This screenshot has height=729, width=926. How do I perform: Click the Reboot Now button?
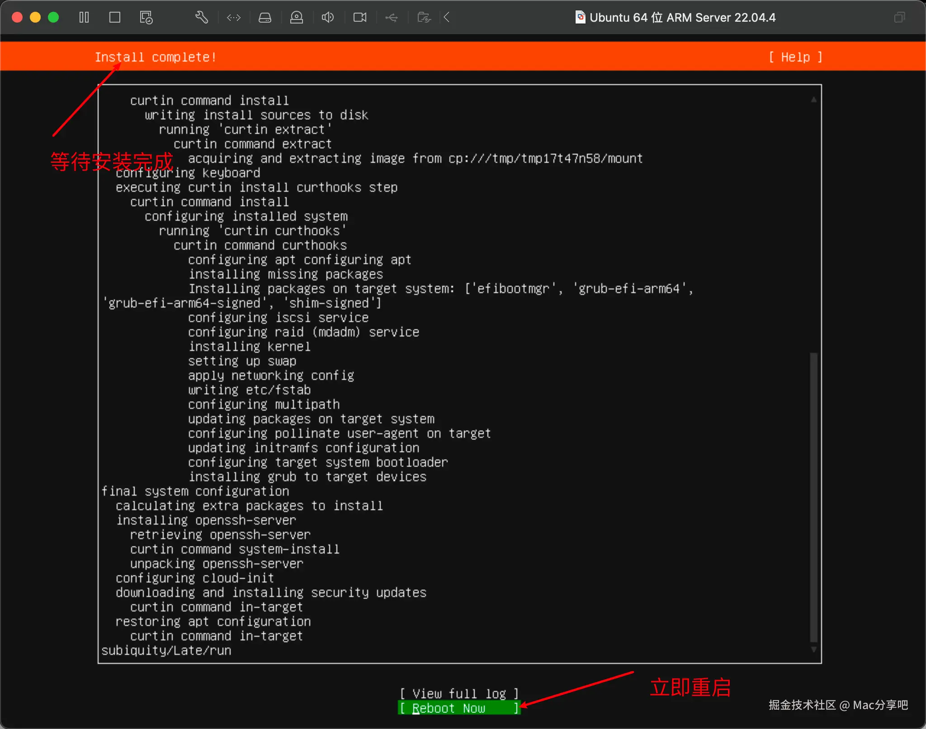[459, 708]
